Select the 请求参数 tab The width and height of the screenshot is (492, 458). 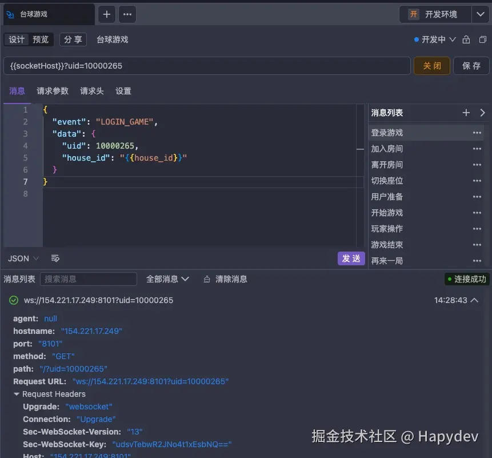tap(53, 91)
